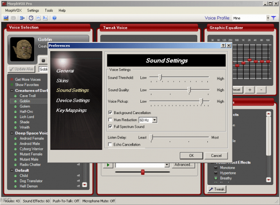Click the red scroll-down arrow in the voice list
Viewport: 280px width, 205px height.
[x=84, y=184]
